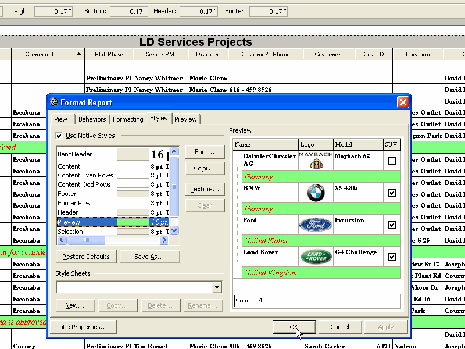Switch to the Behaviors tab

(92, 119)
